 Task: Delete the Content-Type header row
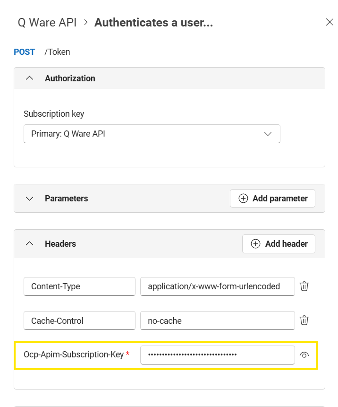pos(304,286)
